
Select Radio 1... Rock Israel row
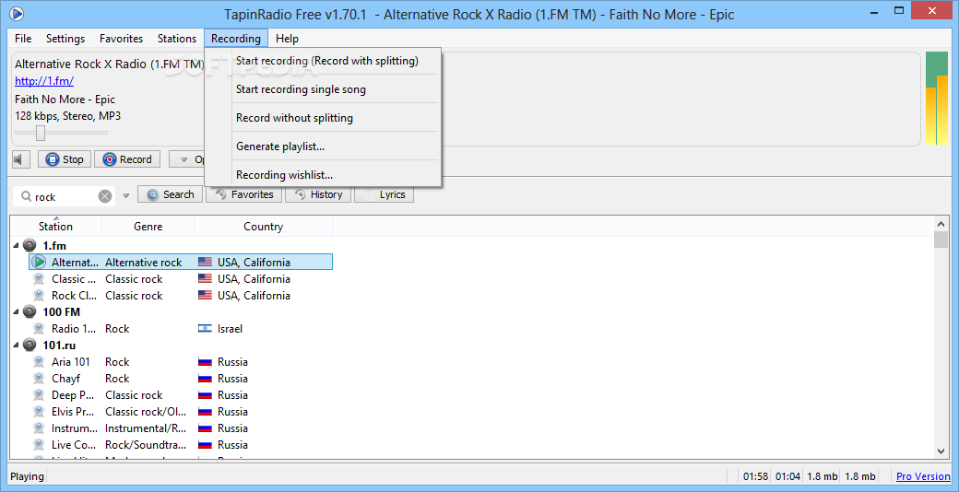(x=181, y=329)
